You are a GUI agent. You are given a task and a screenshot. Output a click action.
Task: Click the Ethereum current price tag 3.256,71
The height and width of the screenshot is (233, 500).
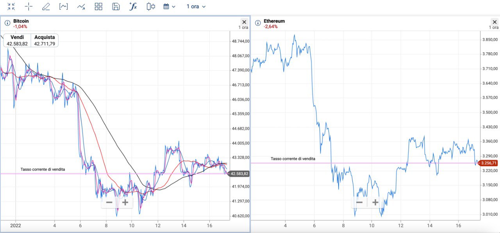pyautogui.click(x=488, y=163)
